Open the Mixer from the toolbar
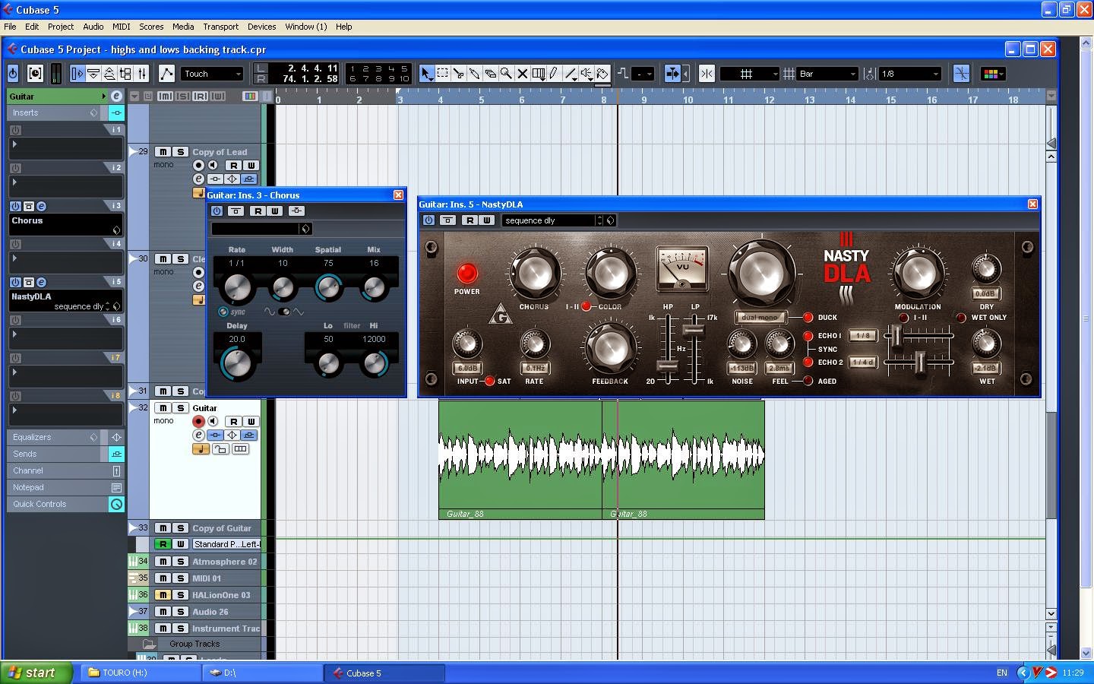Screen dimensions: 1094x684 click(x=141, y=74)
